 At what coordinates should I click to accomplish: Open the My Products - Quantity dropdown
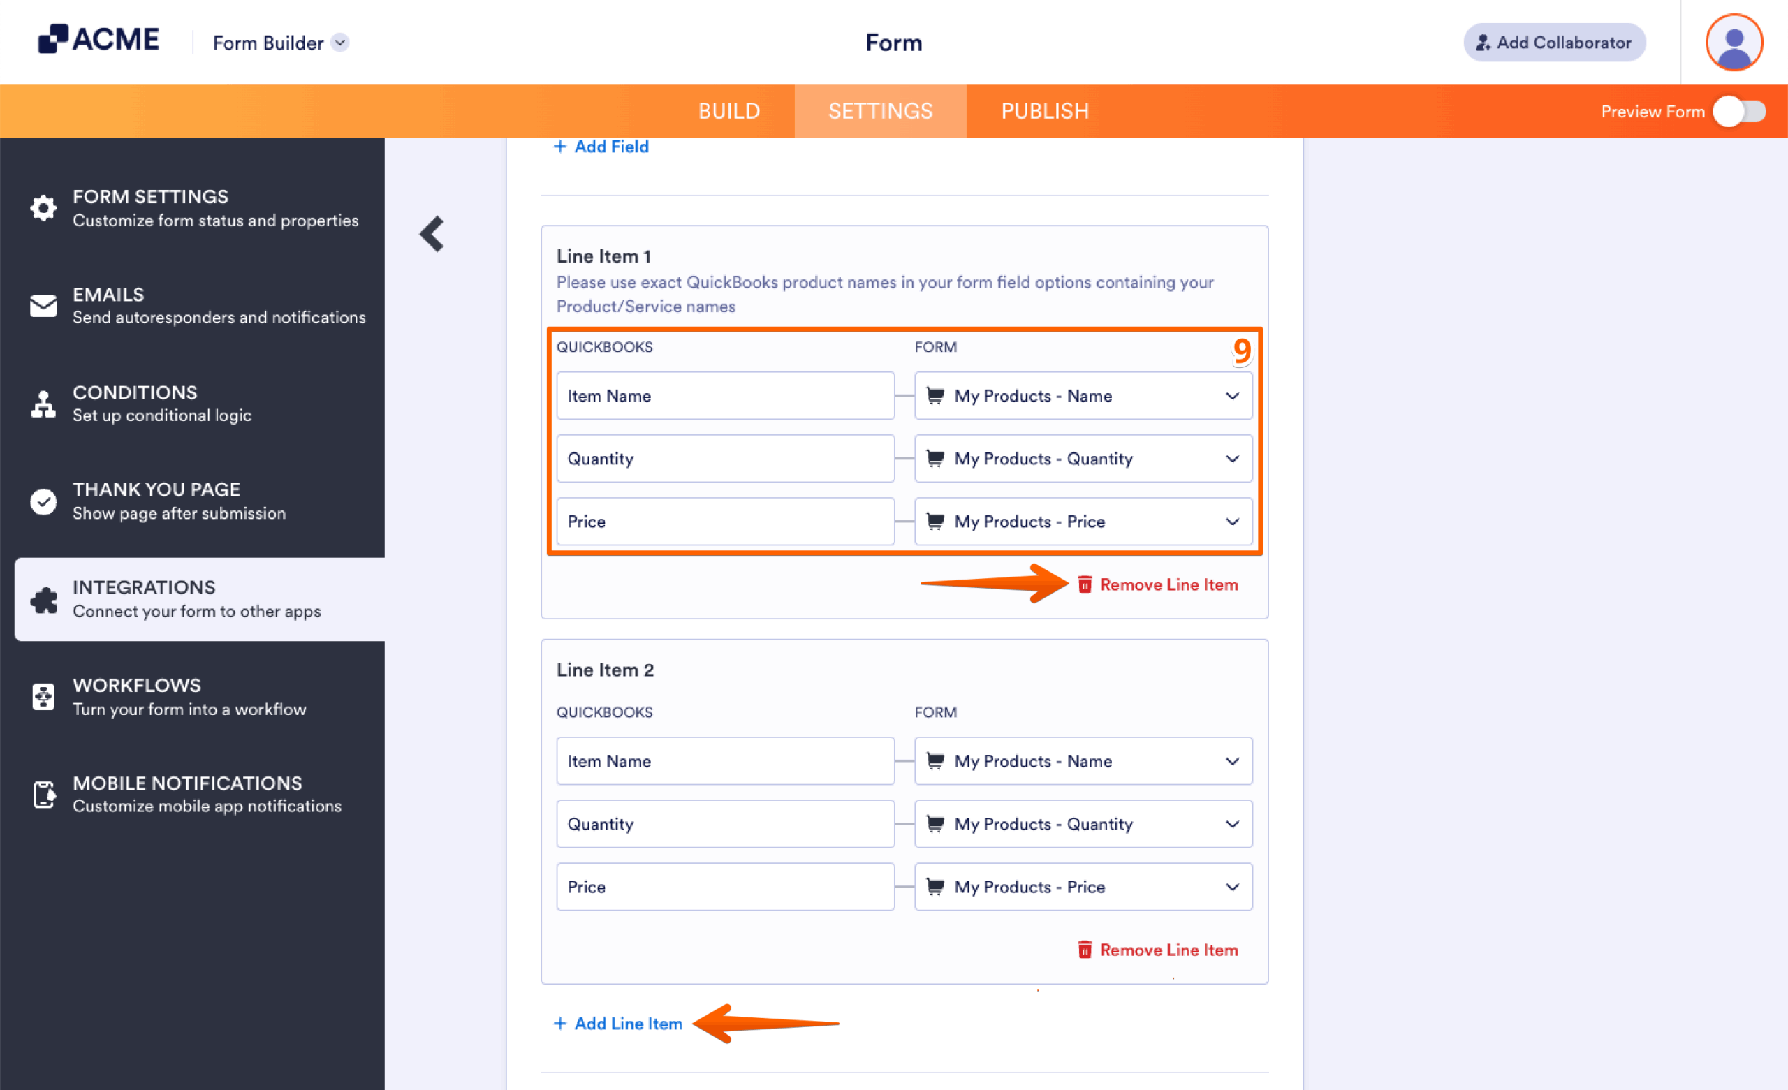coord(1083,459)
